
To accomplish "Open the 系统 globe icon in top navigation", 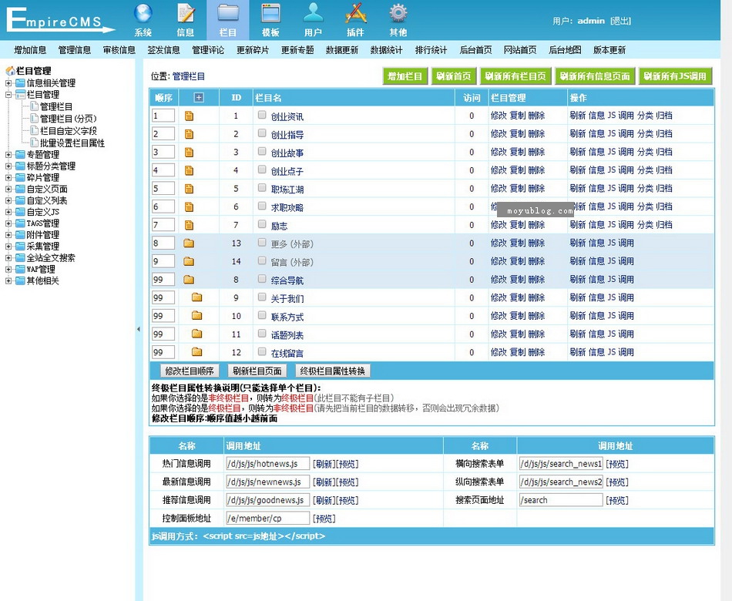I will (143, 14).
